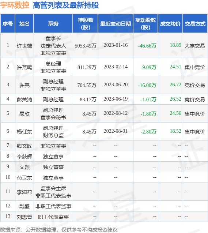Select the price 24.51
The image size is (208, 233).
175,67
